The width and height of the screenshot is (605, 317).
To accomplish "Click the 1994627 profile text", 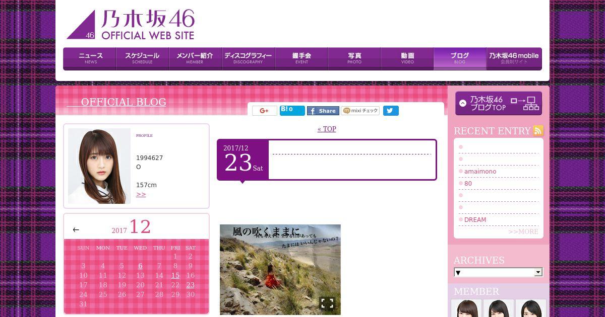I will pyautogui.click(x=149, y=158).
